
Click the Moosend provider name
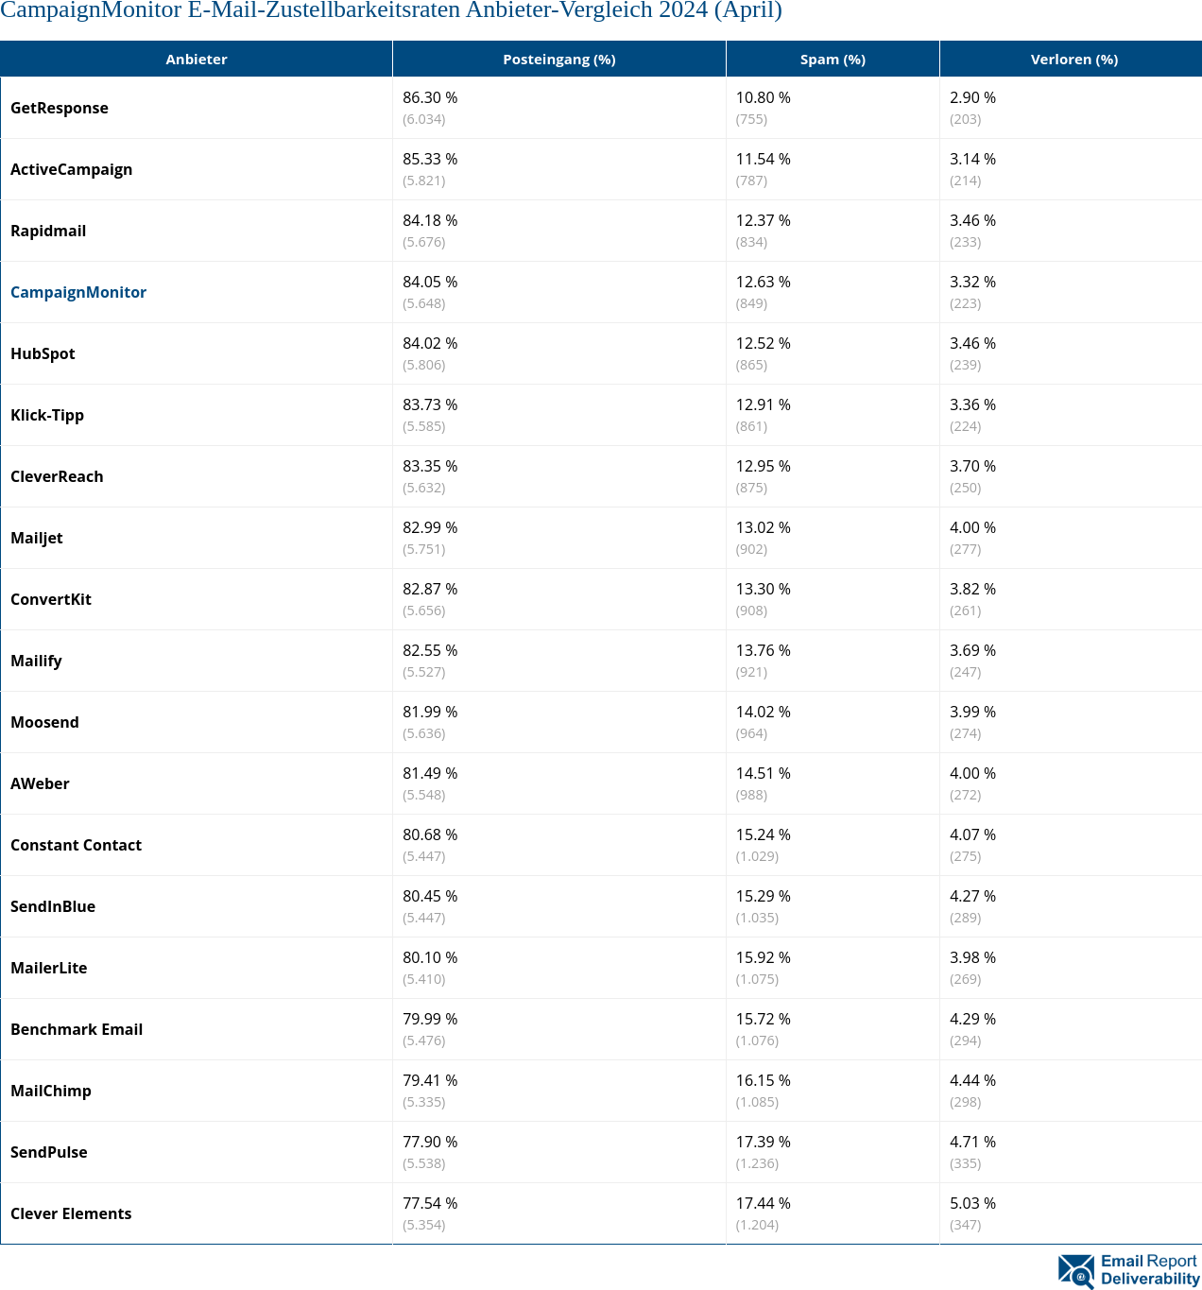pyautogui.click(x=44, y=722)
